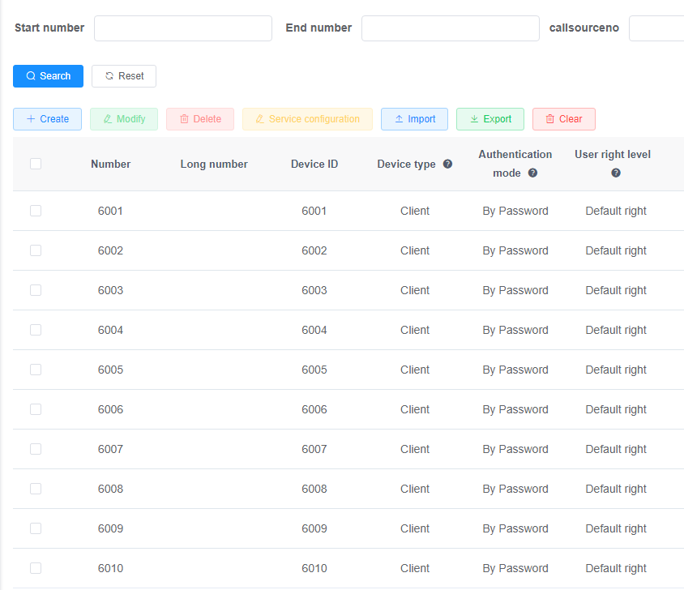This screenshot has width=684, height=590.
Task: Click "By Password" in row 6007
Action: click(x=515, y=449)
